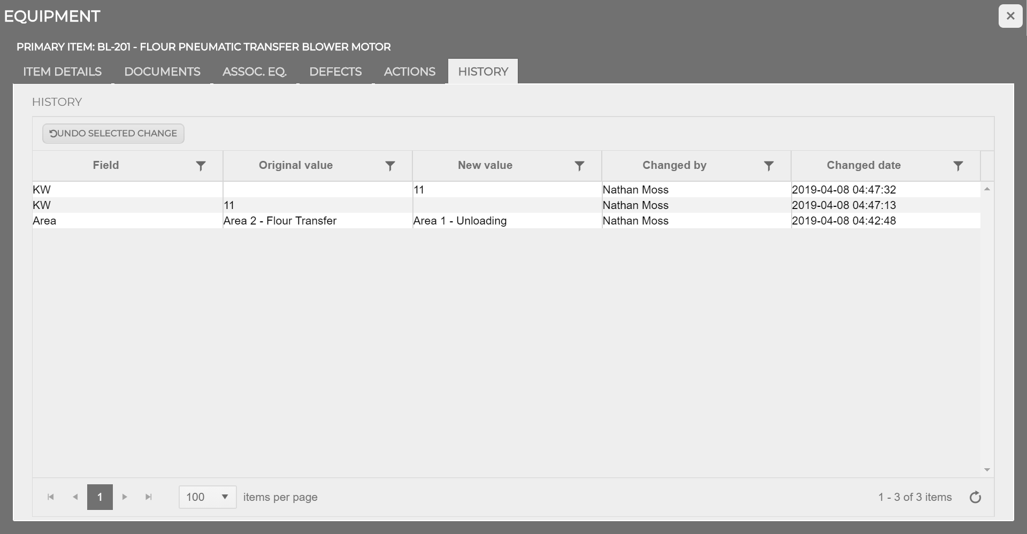Open filter for Changed date column
The image size is (1027, 534).
point(958,166)
